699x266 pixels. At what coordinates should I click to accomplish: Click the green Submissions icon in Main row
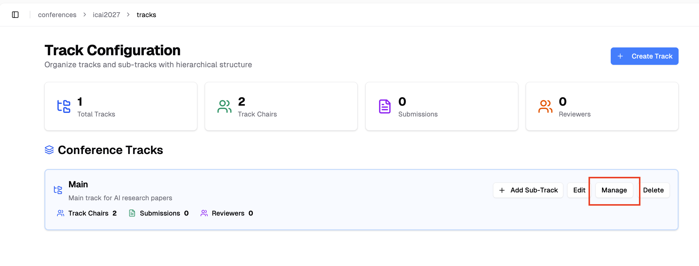[132, 213]
